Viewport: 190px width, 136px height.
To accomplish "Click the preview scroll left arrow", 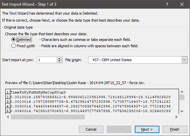I will coord(8,117).
